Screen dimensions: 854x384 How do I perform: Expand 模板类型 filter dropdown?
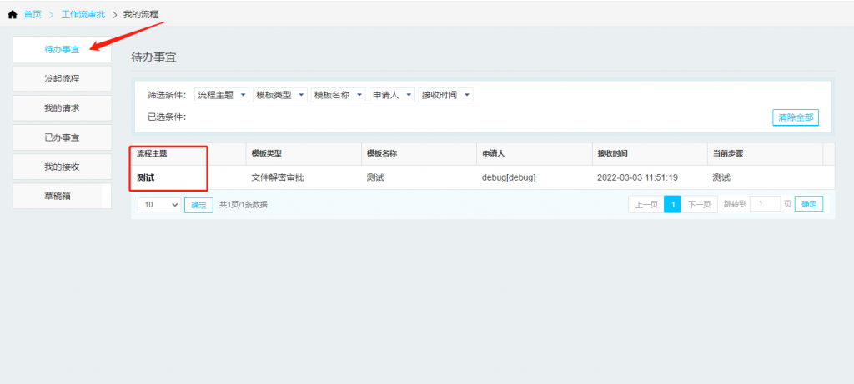coord(280,95)
